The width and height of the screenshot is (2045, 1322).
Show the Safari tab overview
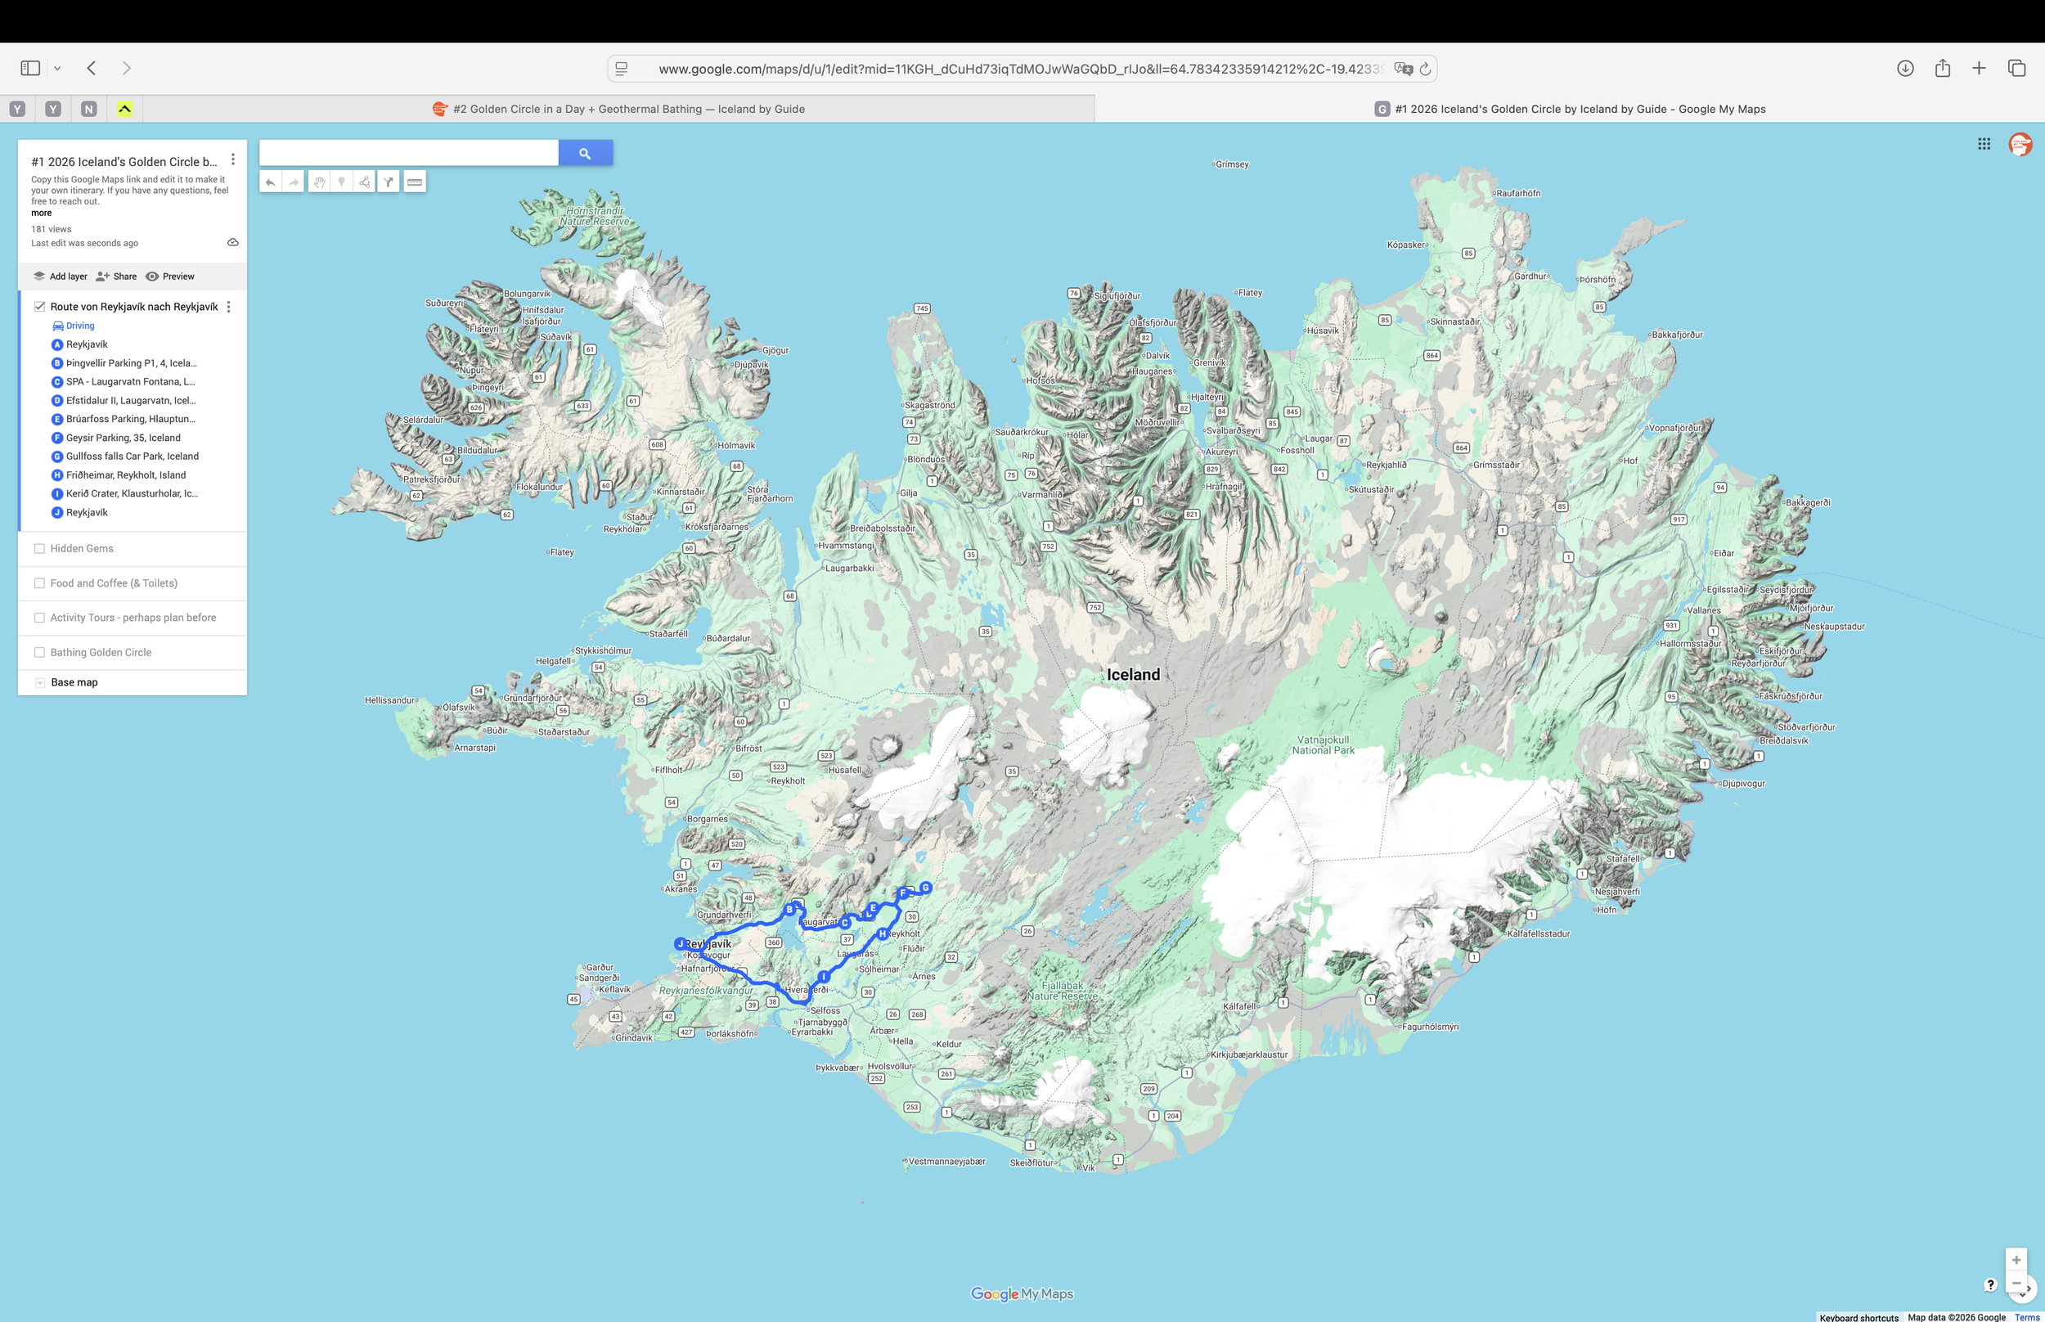pyautogui.click(x=2016, y=68)
